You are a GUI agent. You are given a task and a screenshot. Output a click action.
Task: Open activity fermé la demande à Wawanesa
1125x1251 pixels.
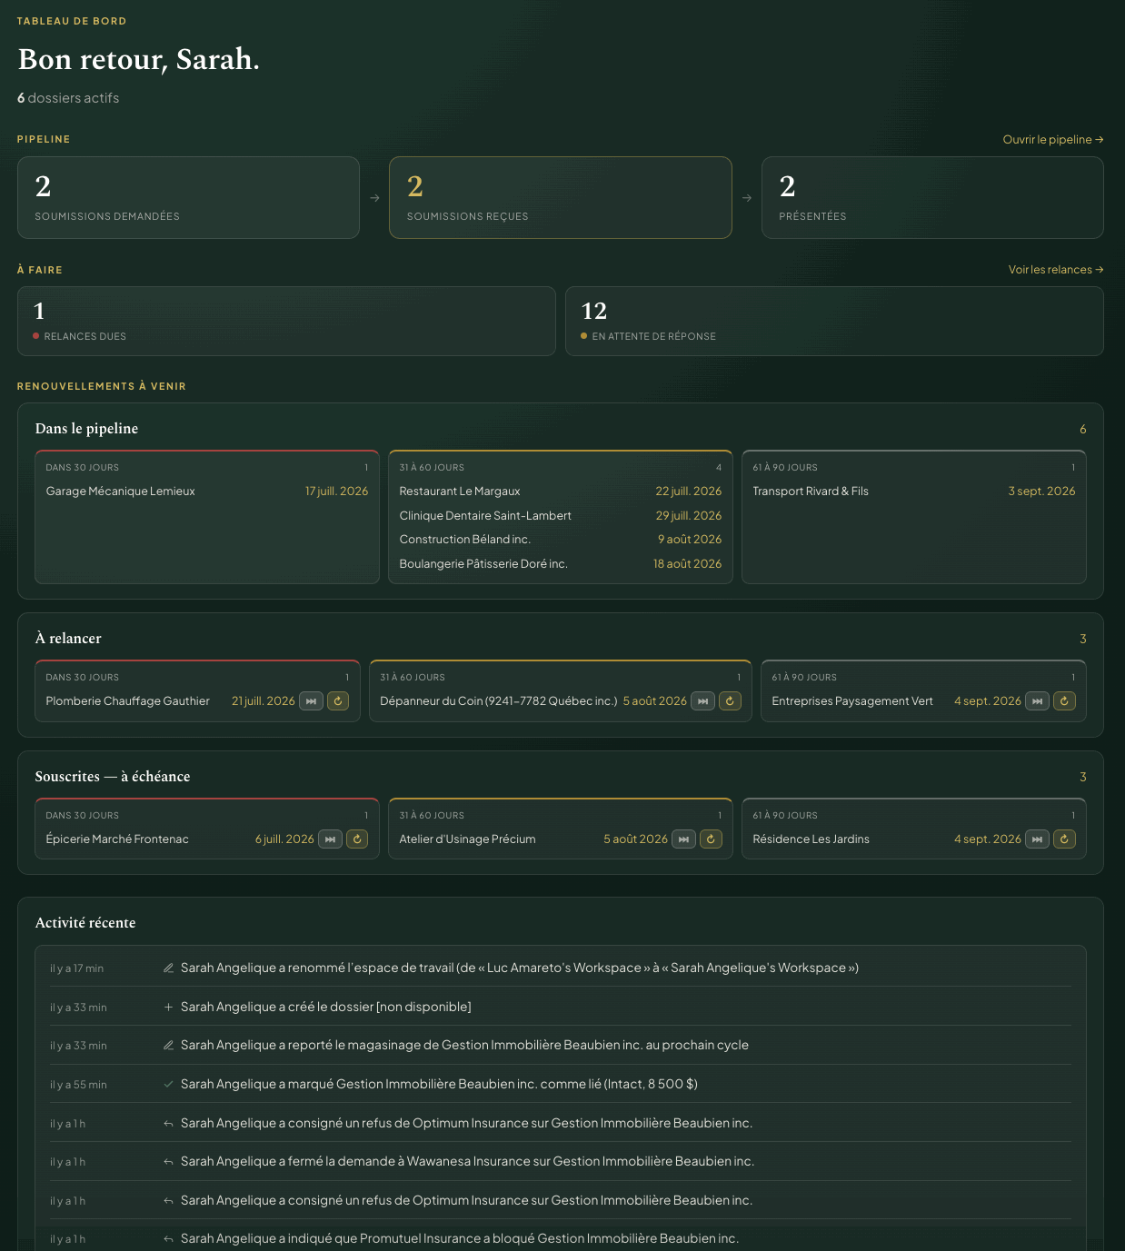561,1162
